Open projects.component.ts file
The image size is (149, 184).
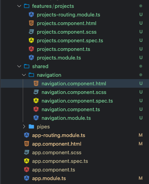pyautogui.click(x=64, y=49)
